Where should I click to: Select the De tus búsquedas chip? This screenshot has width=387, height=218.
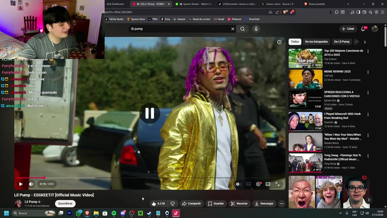coord(316,42)
